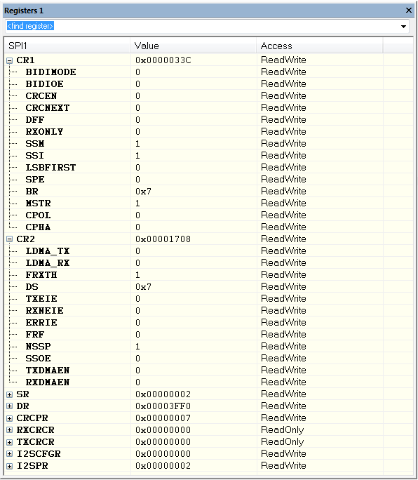Select the MSTR bit field row
Screen dimensions: 418x480
209,204
